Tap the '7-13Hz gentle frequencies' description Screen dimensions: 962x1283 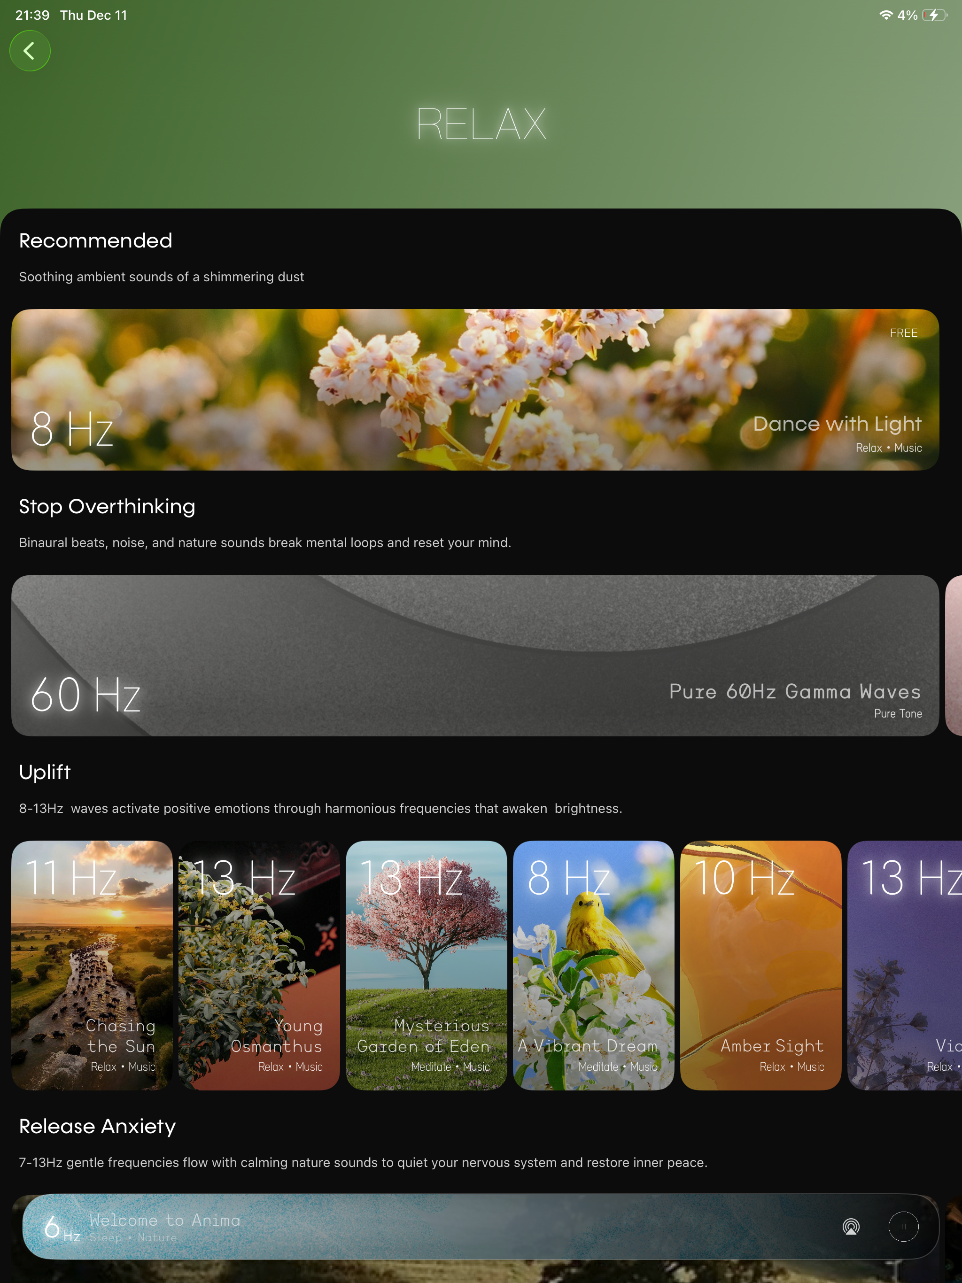[x=363, y=1162]
